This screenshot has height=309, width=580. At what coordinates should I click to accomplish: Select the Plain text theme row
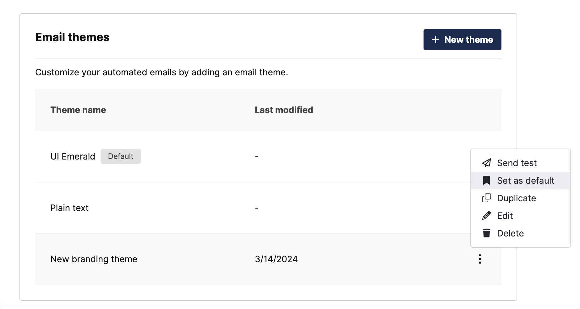[69, 208]
